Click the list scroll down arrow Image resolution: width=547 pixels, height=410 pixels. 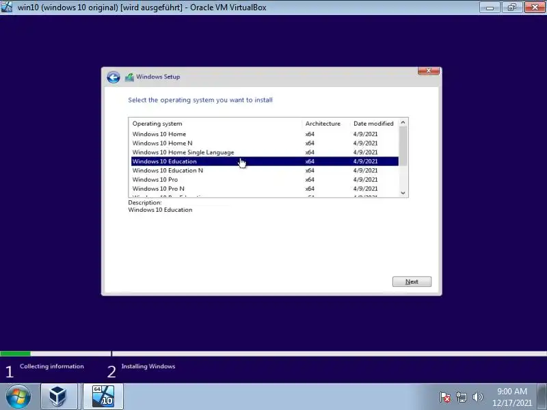[403, 193]
